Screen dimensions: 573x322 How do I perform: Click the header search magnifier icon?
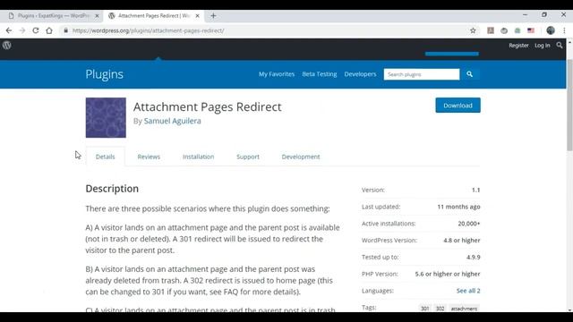coord(559,46)
